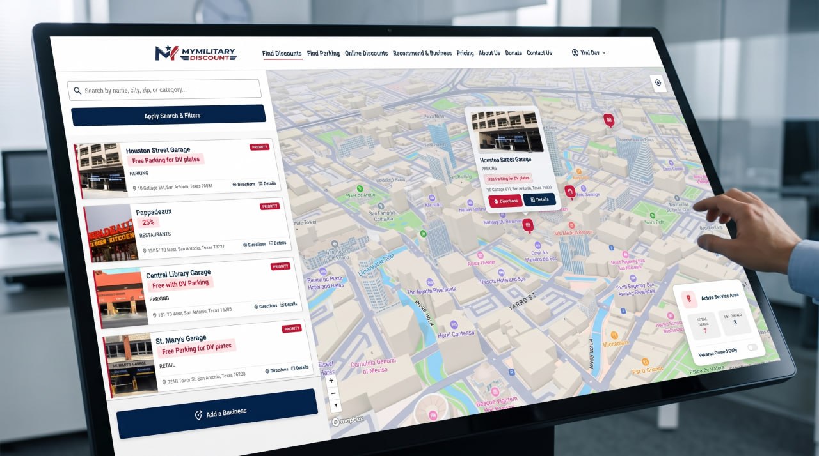Click the MyMilitary Discount logo
Image resolution: width=819 pixels, height=456 pixels.
point(196,54)
